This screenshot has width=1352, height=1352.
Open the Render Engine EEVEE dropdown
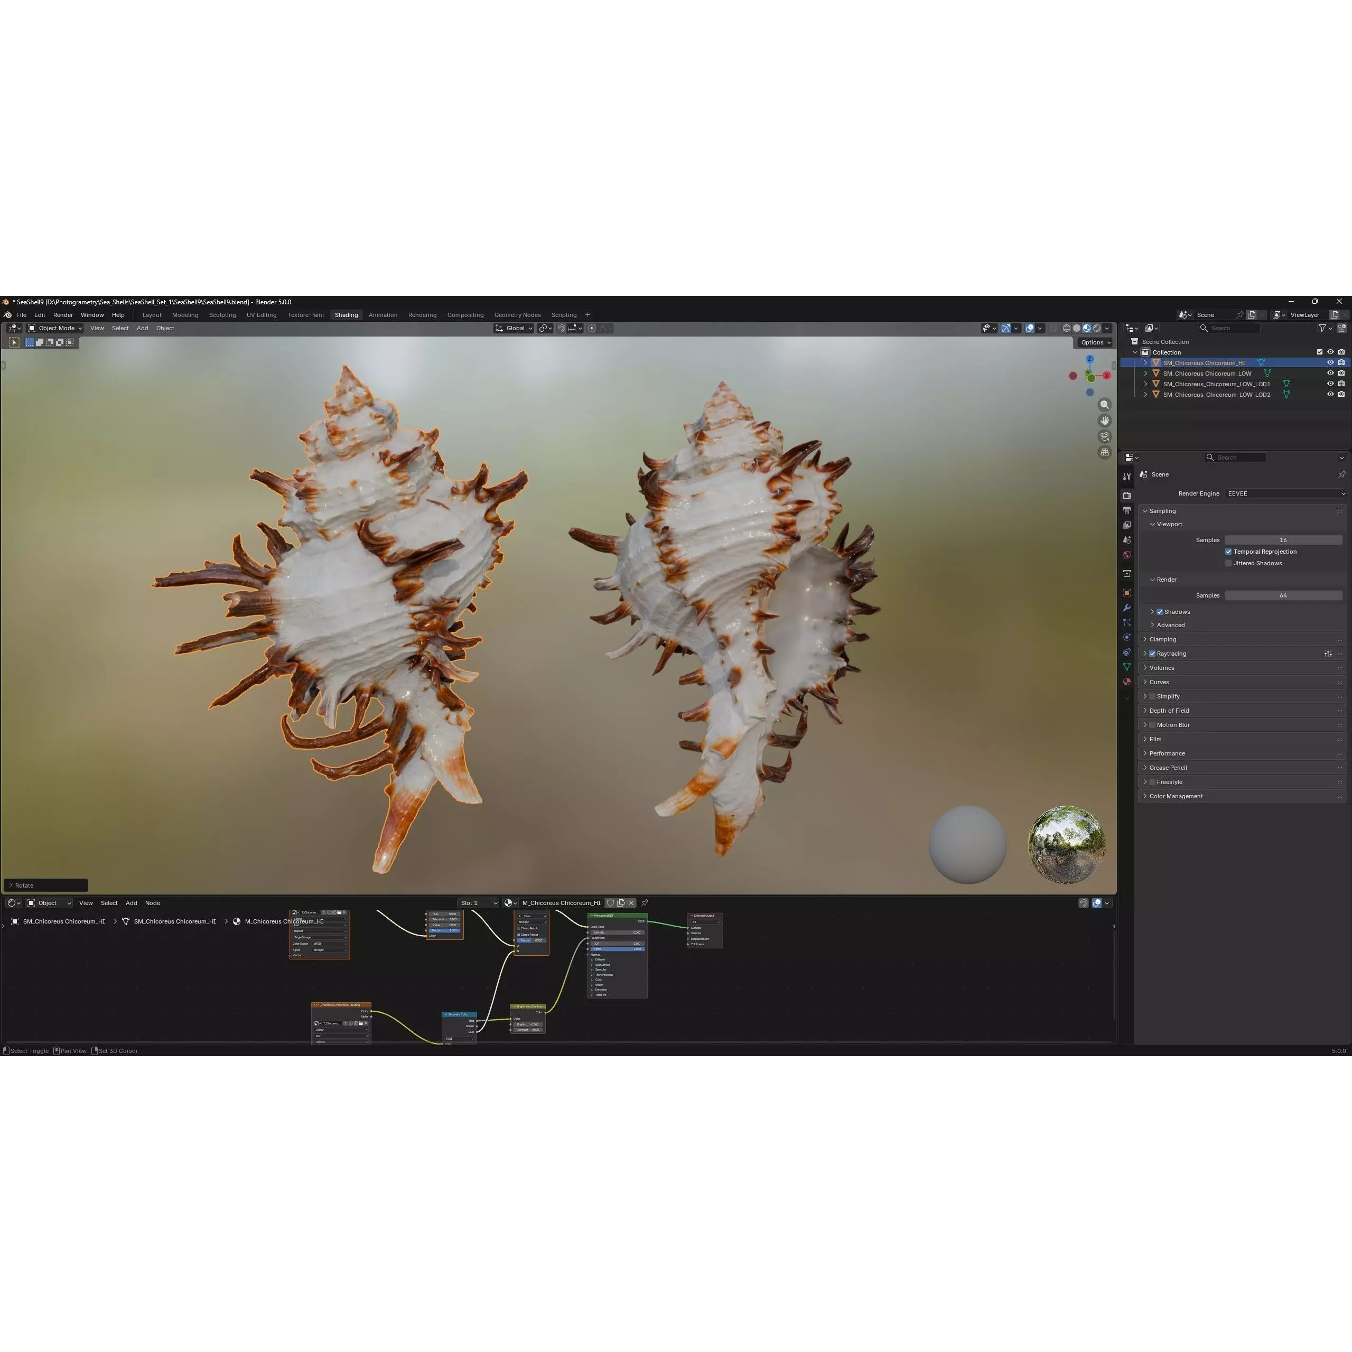click(1285, 493)
